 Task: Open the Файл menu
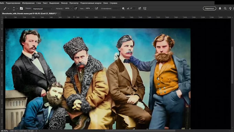[2, 3]
